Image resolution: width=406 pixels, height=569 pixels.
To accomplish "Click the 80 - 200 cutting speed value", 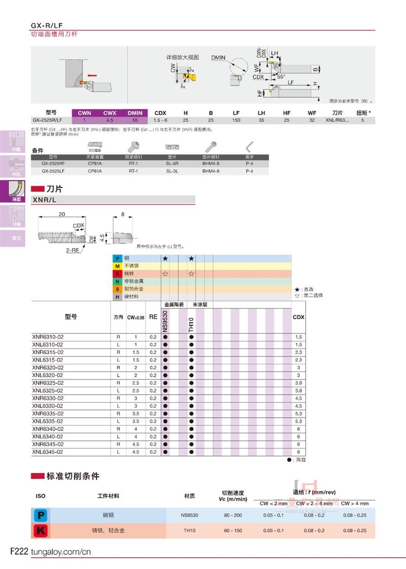I will (233, 515).
